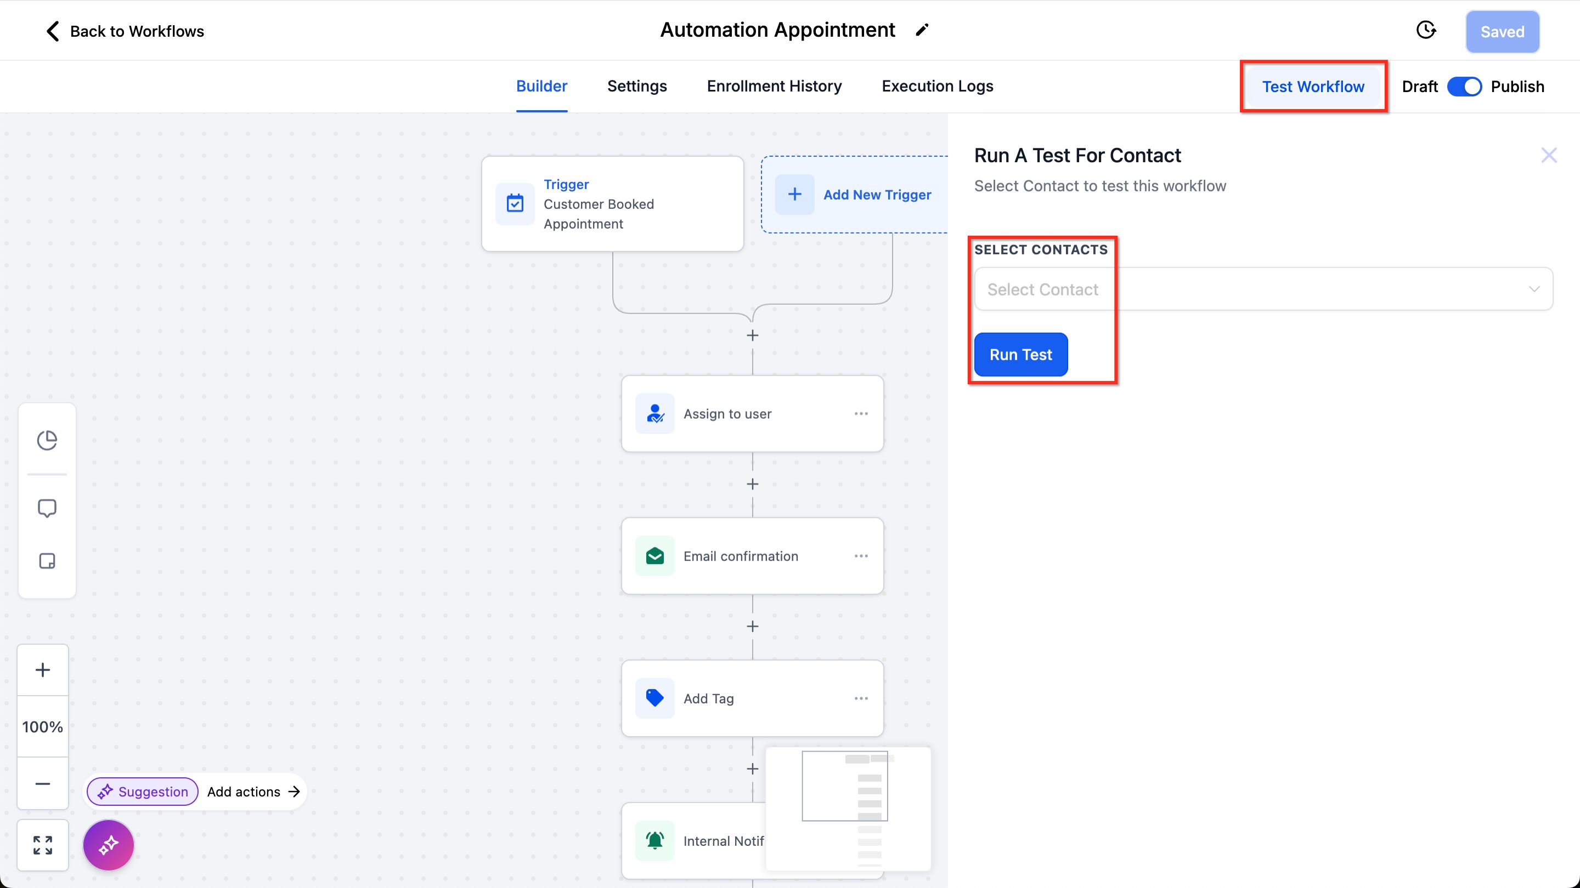Close the Run A Test panel
The height and width of the screenshot is (888, 1580).
[x=1549, y=156]
